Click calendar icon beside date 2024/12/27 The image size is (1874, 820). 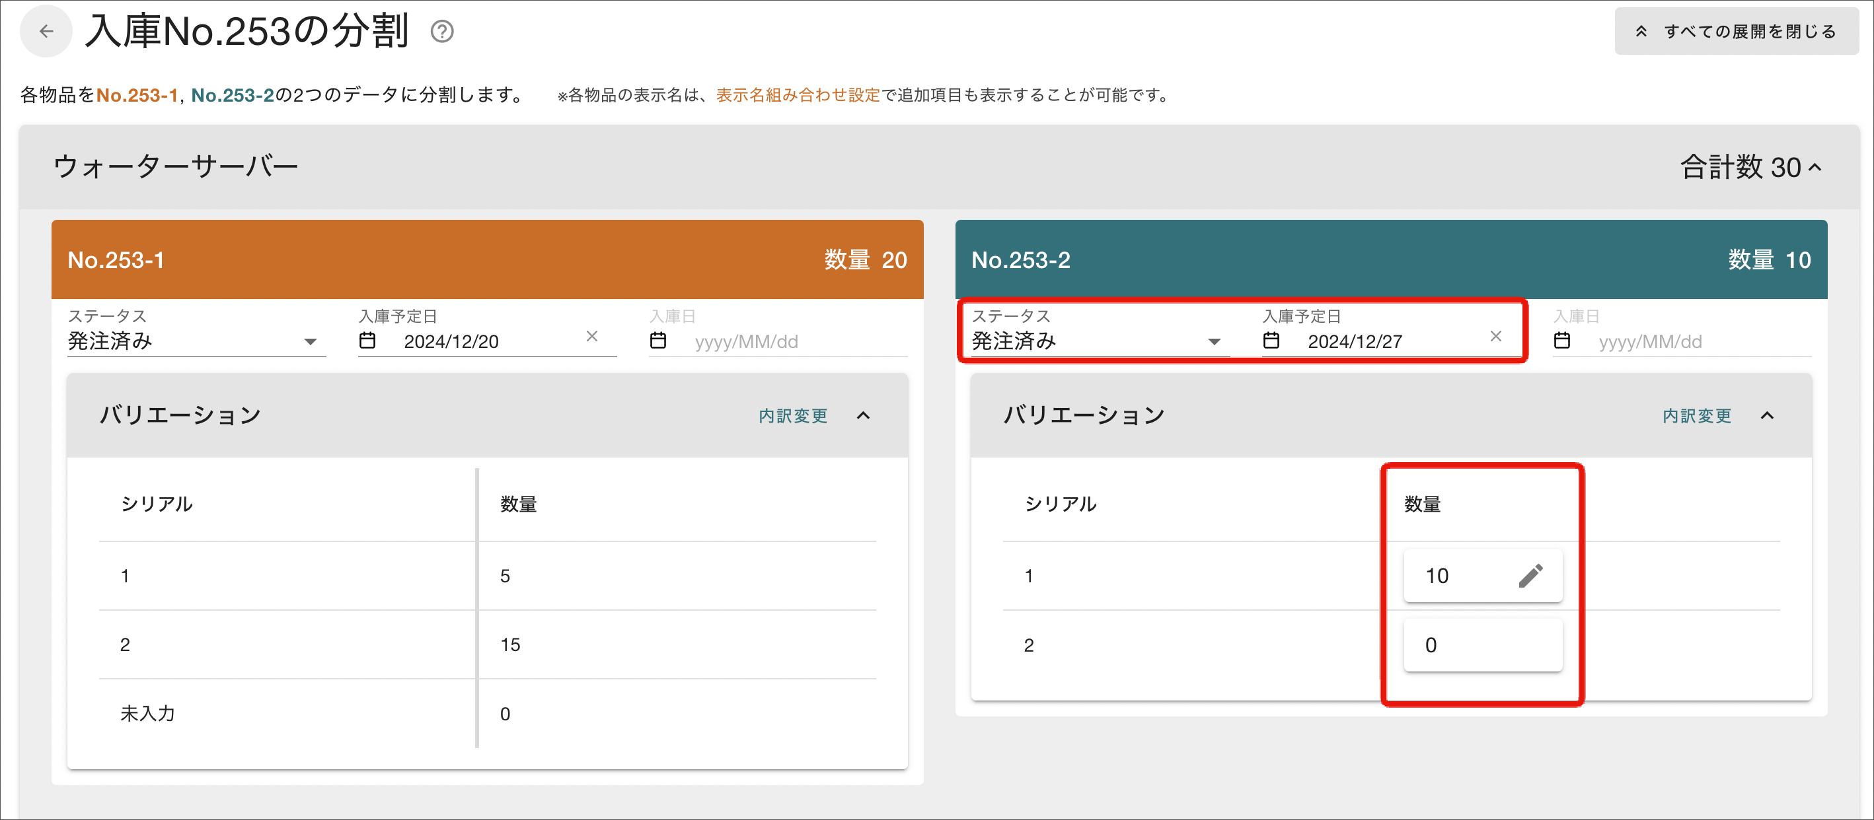[x=1271, y=341]
